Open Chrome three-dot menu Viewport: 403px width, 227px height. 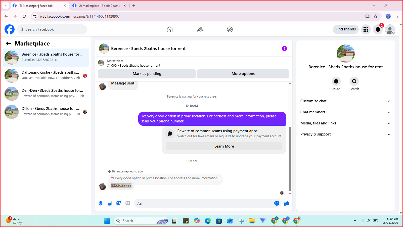point(397,16)
